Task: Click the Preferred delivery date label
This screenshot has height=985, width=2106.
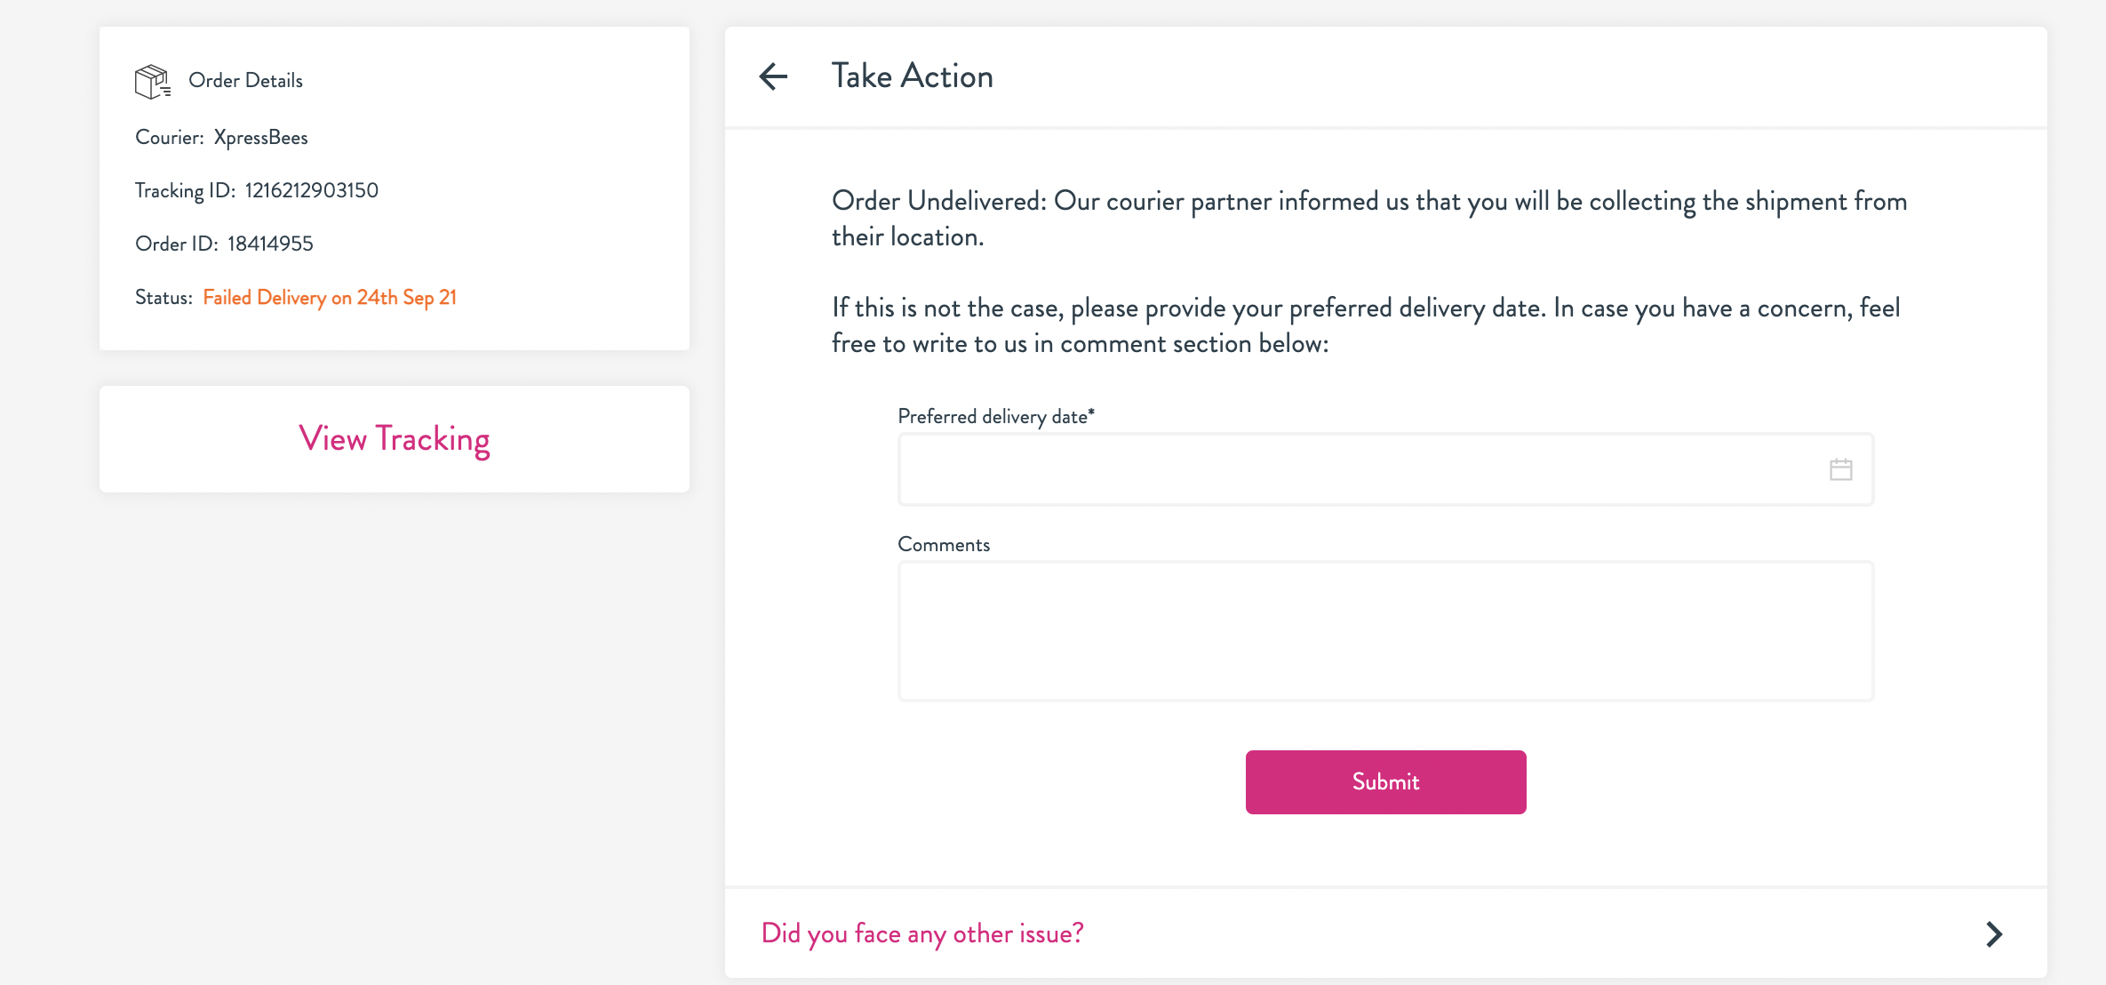Action: (x=995, y=416)
